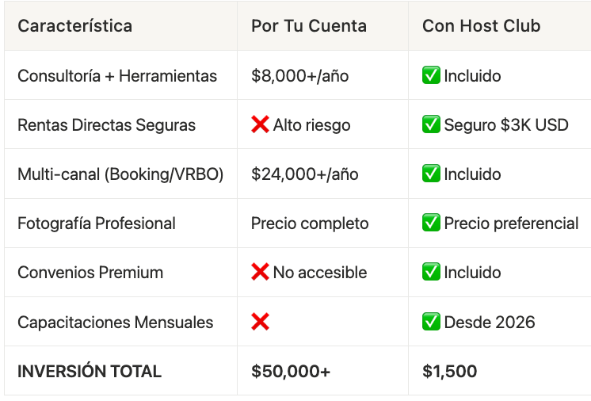Click red X next to Alto riesgo
Screen dimensions: 591x401
260,125
